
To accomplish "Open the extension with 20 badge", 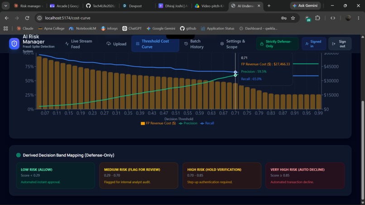I will (x=307, y=19).
